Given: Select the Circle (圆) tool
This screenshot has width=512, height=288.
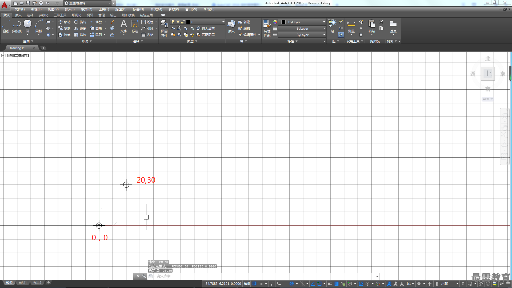Looking at the screenshot, I should coord(27,26).
